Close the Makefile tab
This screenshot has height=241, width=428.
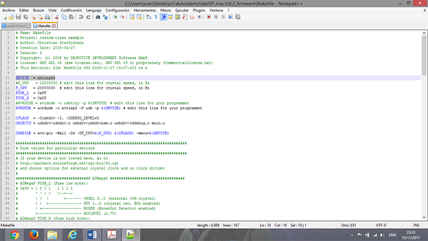click(x=54, y=26)
